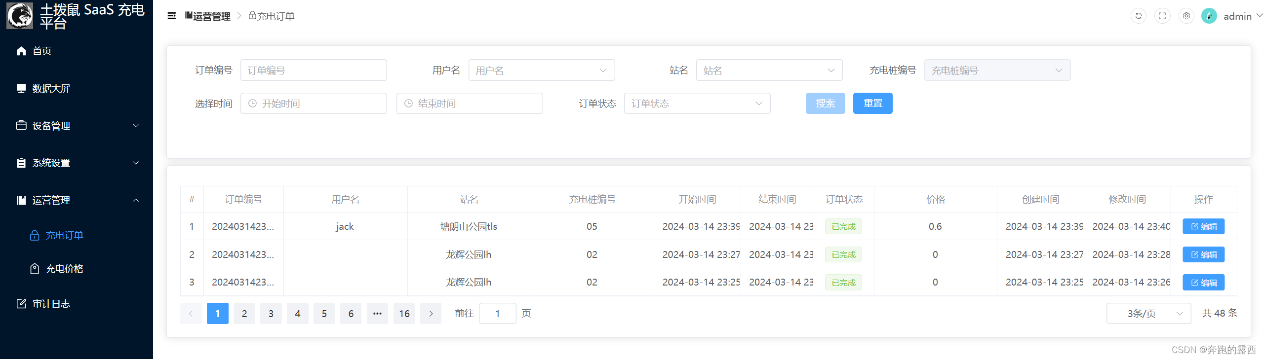Go to page 3
The width and height of the screenshot is (1264, 359).
[x=271, y=314]
